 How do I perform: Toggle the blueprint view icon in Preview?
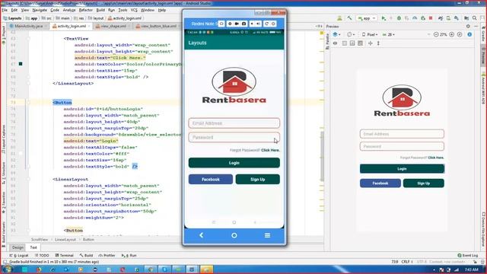(x=352, y=43)
